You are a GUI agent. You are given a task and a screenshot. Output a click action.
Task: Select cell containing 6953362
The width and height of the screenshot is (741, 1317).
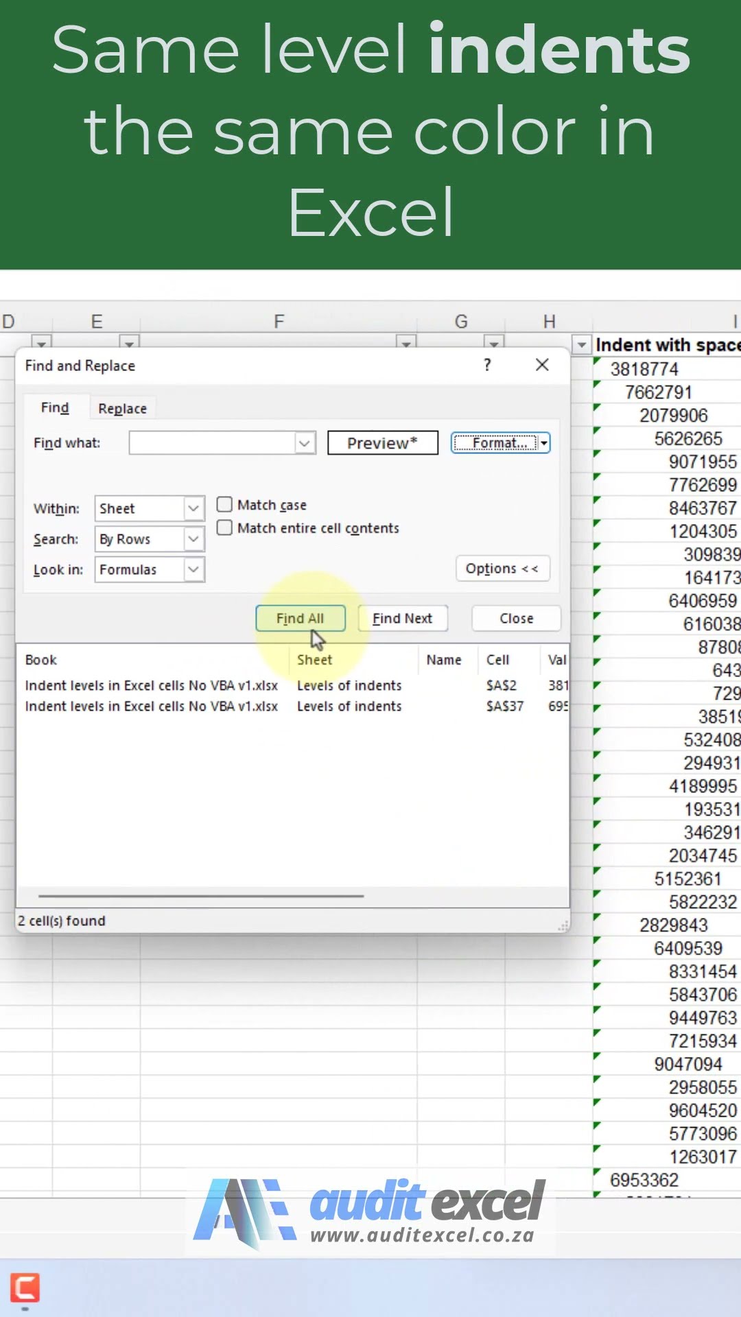click(667, 1180)
